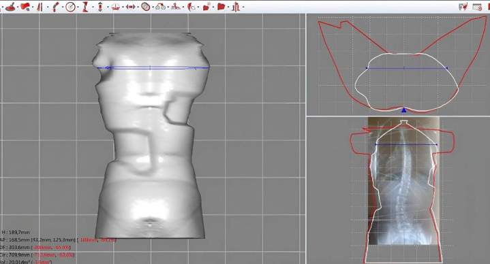Click the red and gray icon beside the window settings icon
This screenshot has width=490, height=264.
click(x=463, y=7)
